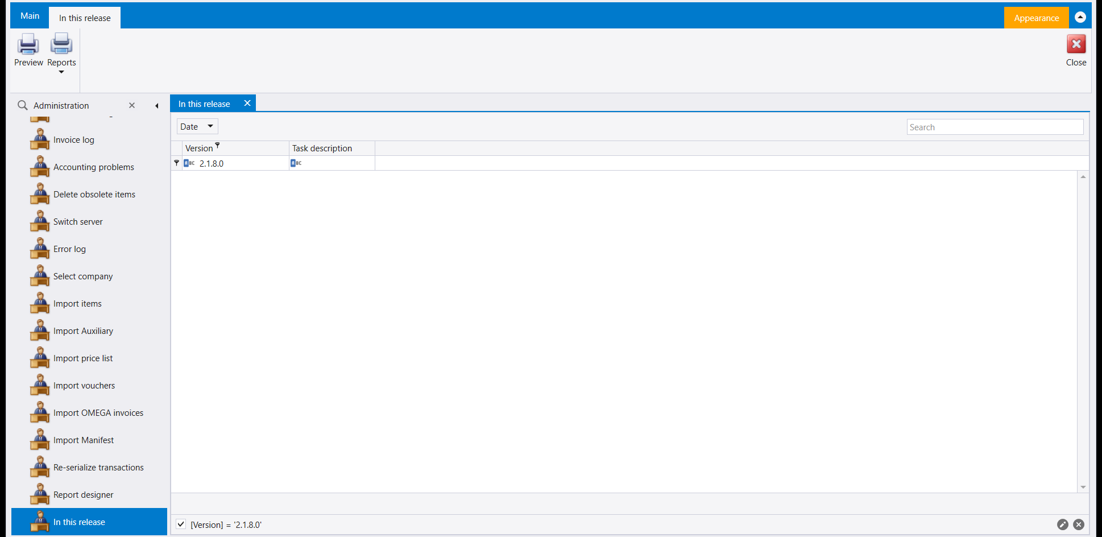This screenshot has width=1102, height=537.
Task: Select the In this release ribbon tab
Action: pos(85,18)
